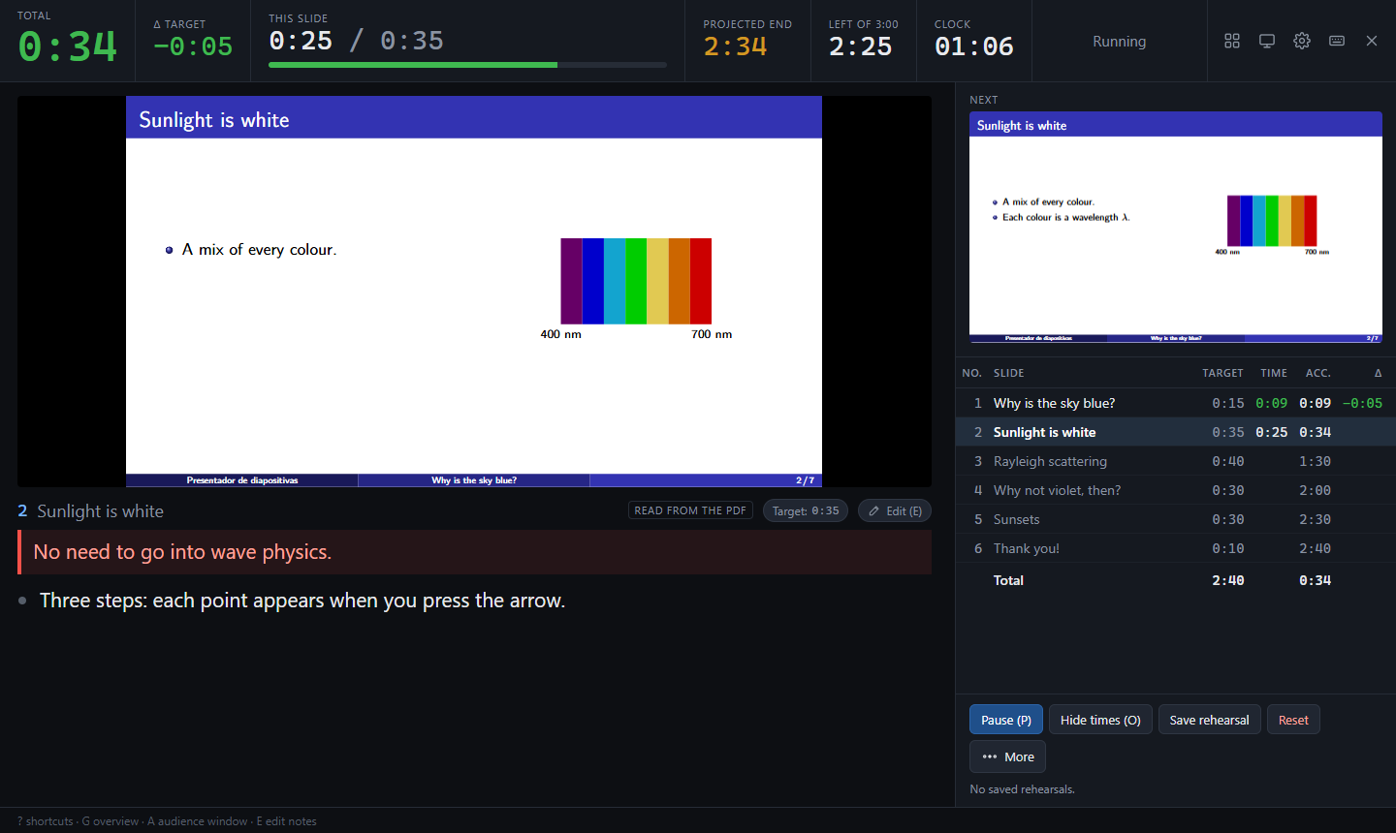1396x833 pixels.
Task: Click the current slide main preview
Action: tap(474, 292)
